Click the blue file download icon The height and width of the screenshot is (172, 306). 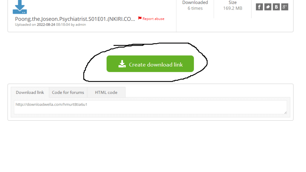(20, 7)
